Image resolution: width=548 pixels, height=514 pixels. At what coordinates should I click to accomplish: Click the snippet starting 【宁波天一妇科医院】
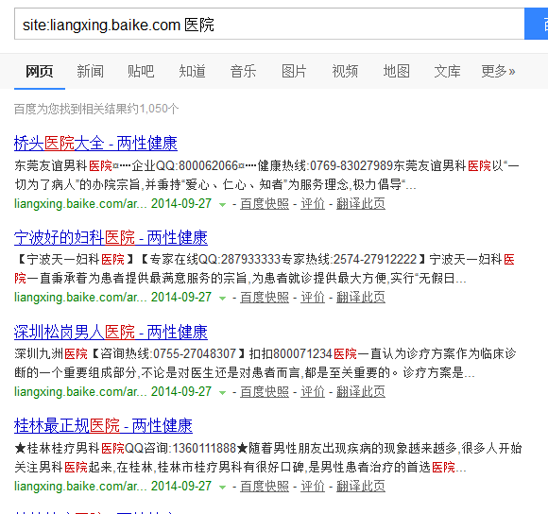click(265, 269)
